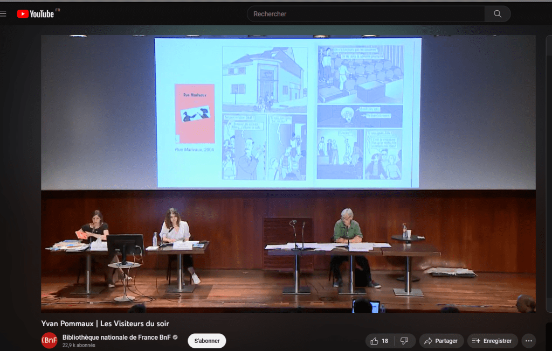Open the BnF channel avatar
The width and height of the screenshot is (552, 351).
click(x=50, y=340)
